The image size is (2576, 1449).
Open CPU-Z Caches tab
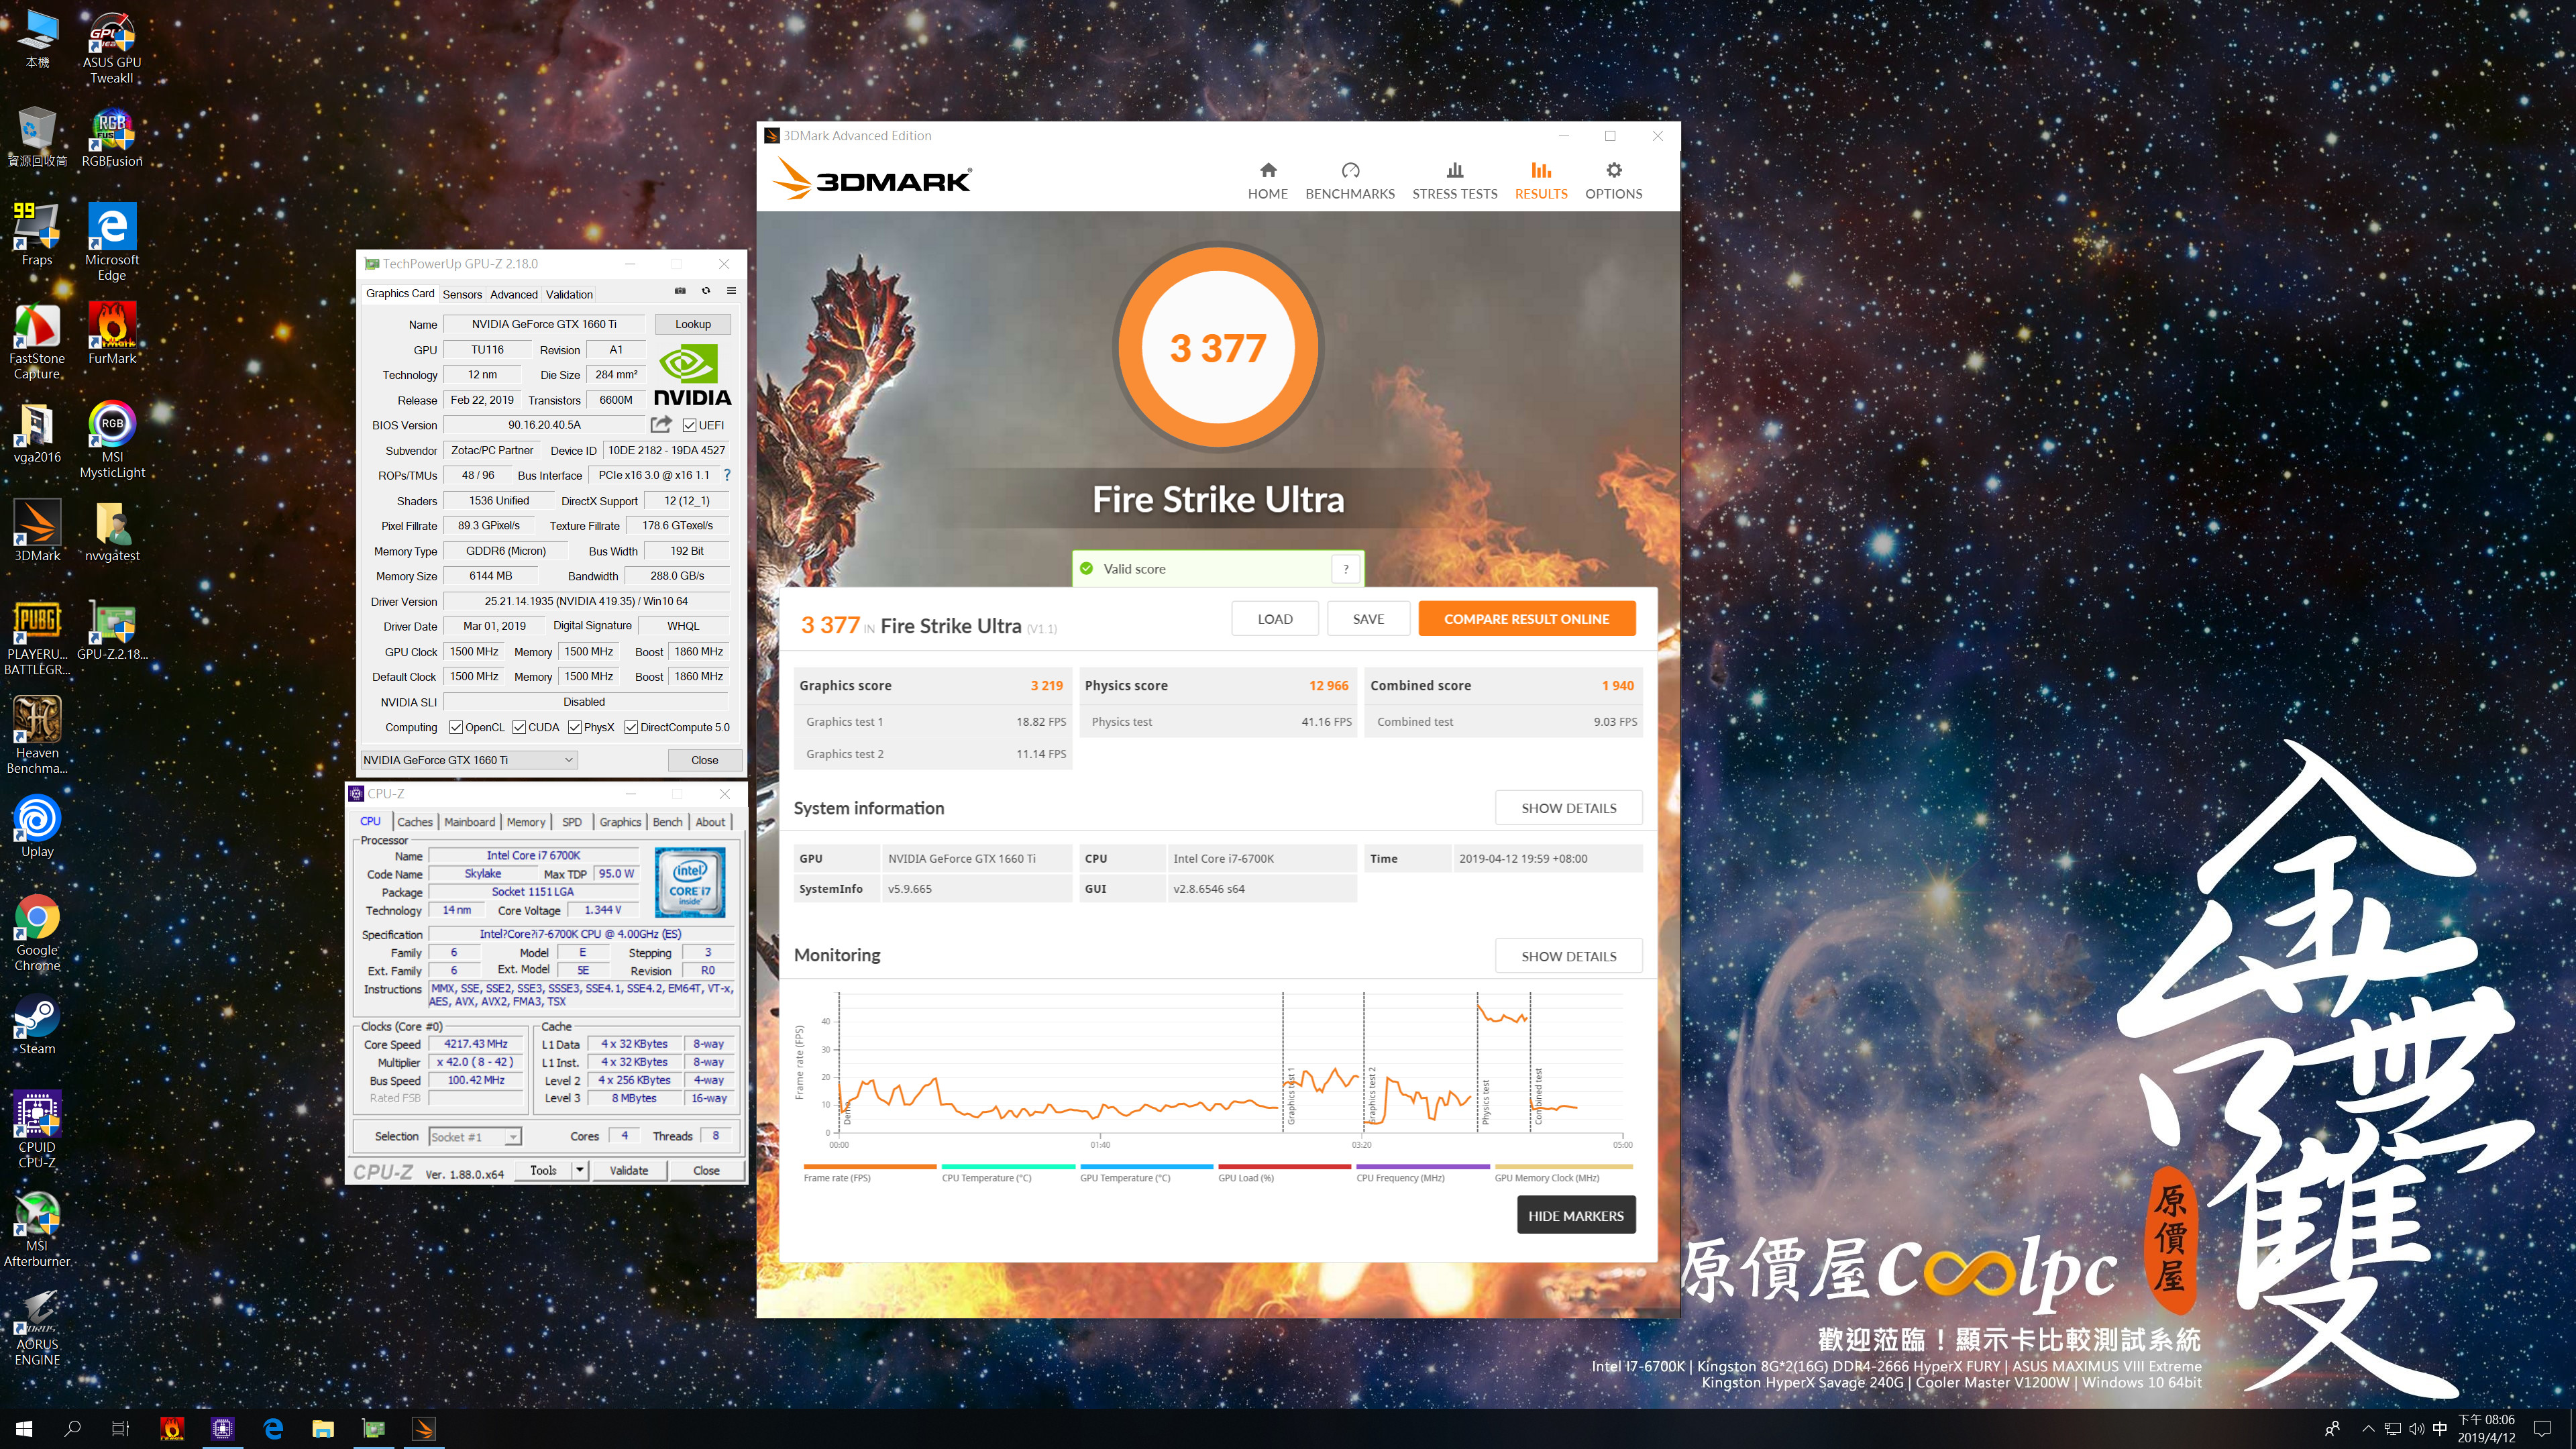(x=415, y=822)
